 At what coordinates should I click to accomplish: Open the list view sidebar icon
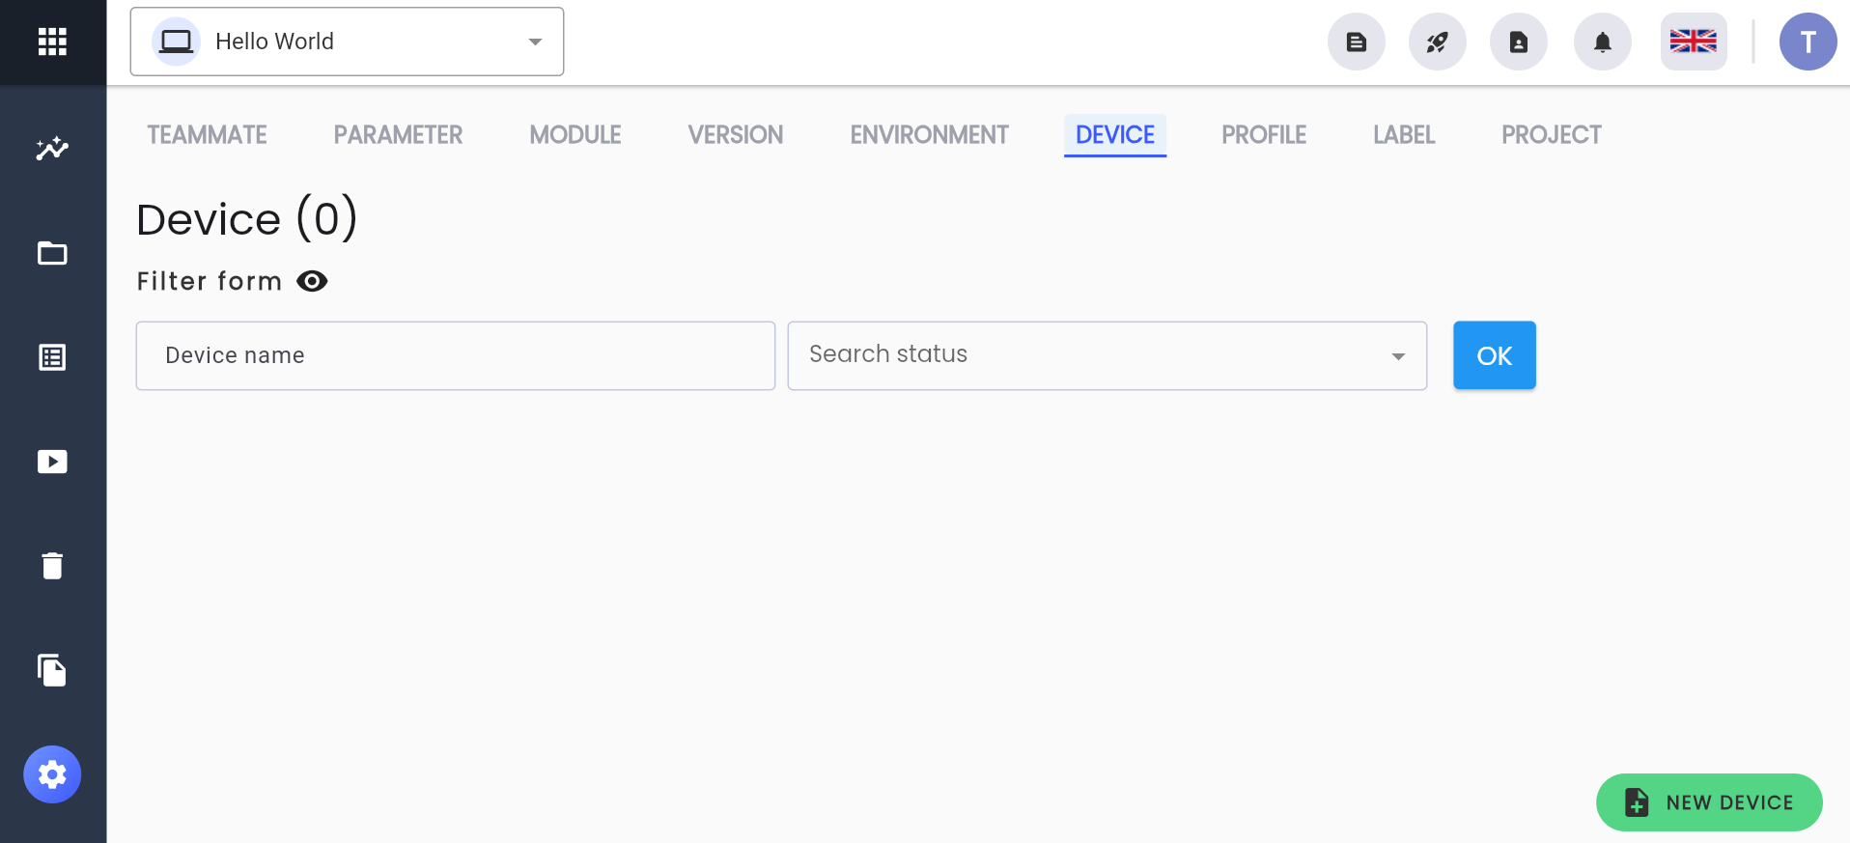tap(52, 357)
